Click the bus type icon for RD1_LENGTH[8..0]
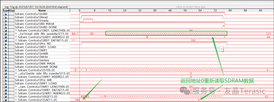This screenshot has width=274, height=102. point(5,30)
